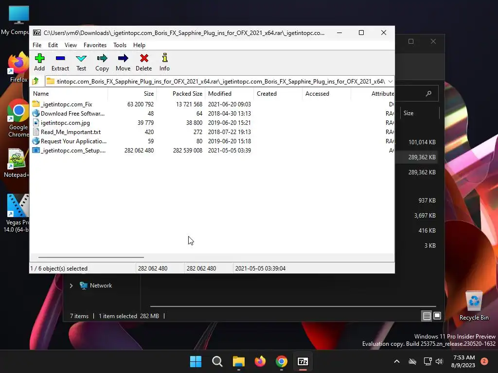Switch Explorer to details view icon
498x373 pixels.
click(427, 316)
